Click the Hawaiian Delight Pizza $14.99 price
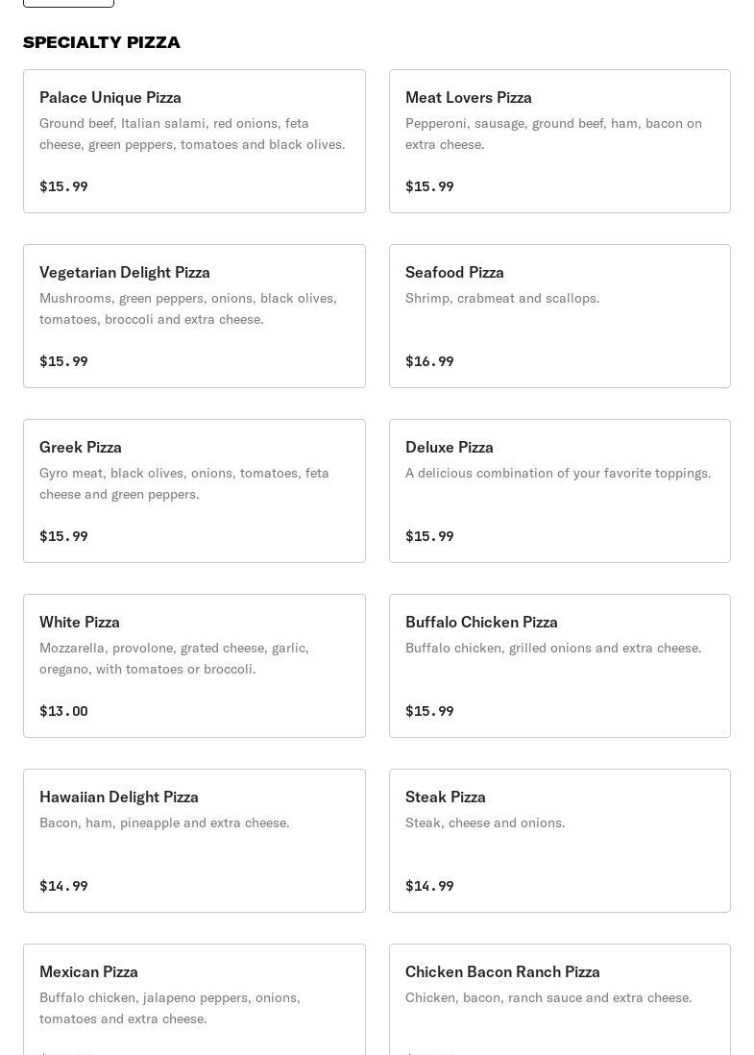Screen dimensions: 754x1055 coord(63,886)
